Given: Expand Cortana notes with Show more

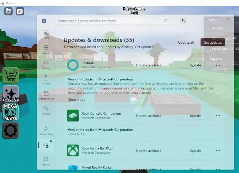Looking at the screenshot, I should [x=77, y=100].
